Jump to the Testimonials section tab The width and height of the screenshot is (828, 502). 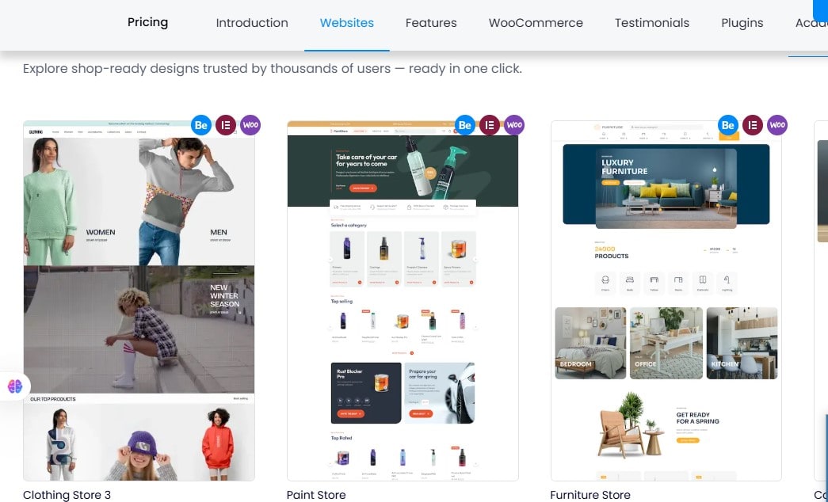pyautogui.click(x=652, y=23)
